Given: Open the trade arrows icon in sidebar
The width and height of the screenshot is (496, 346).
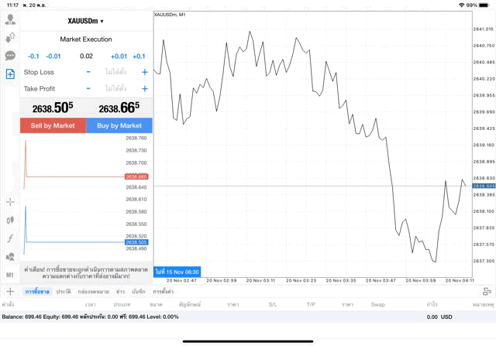Looking at the screenshot, I should [x=10, y=38].
